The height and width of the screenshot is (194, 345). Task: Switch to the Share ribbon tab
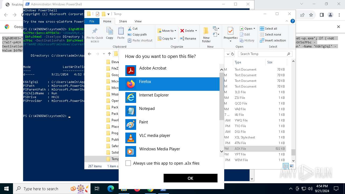(x=123, y=21)
